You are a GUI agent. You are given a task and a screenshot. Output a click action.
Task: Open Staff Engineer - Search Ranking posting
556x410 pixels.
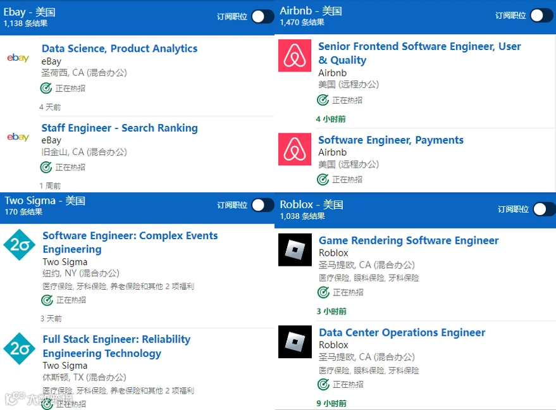coord(120,128)
